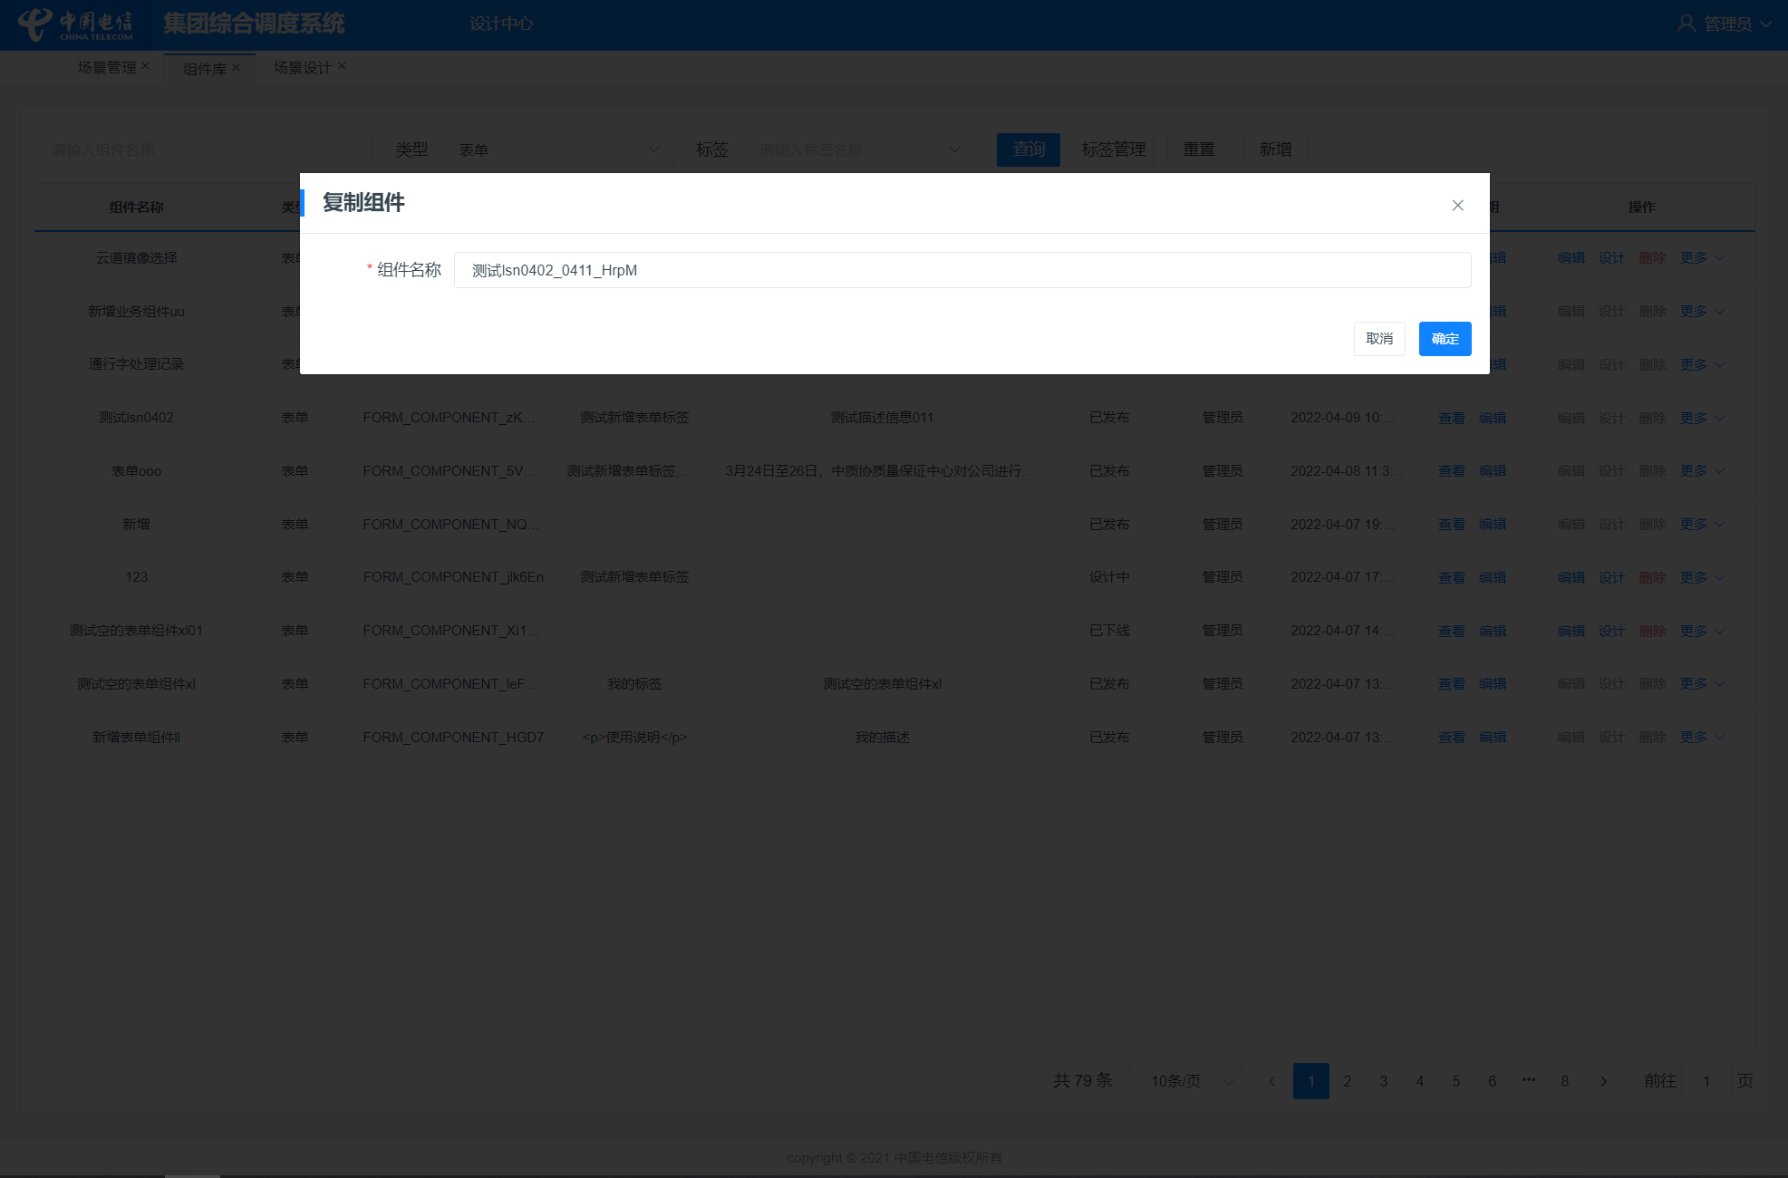
Task: Confirm with the 确定 button
Action: coord(1445,339)
